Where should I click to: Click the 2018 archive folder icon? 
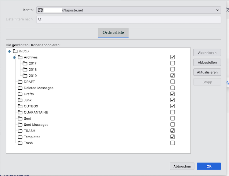(25, 70)
